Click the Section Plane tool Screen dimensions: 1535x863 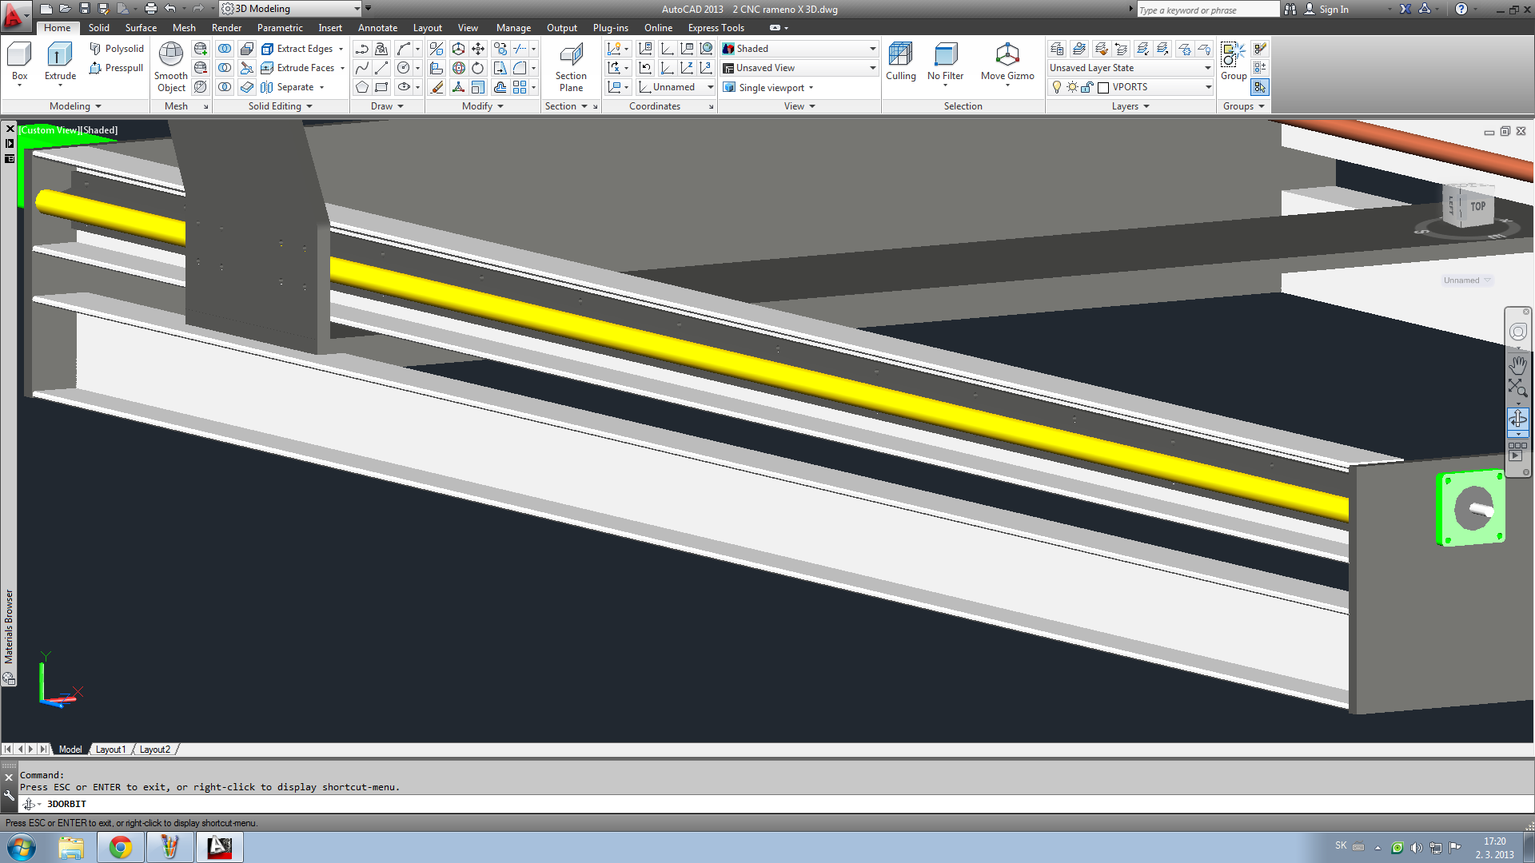click(571, 56)
